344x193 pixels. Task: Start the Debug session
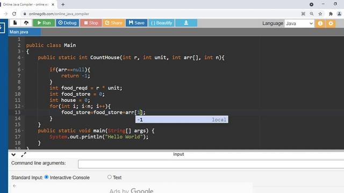click(x=67, y=23)
